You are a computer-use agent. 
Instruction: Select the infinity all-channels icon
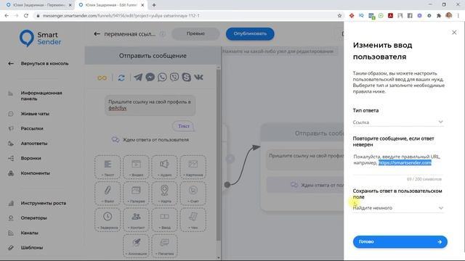tap(102, 78)
